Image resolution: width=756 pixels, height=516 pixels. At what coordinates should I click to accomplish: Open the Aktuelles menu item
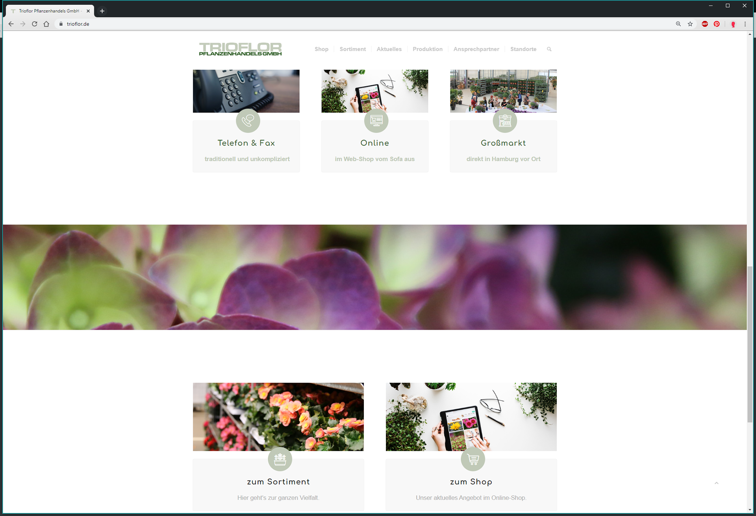click(x=389, y=49)
